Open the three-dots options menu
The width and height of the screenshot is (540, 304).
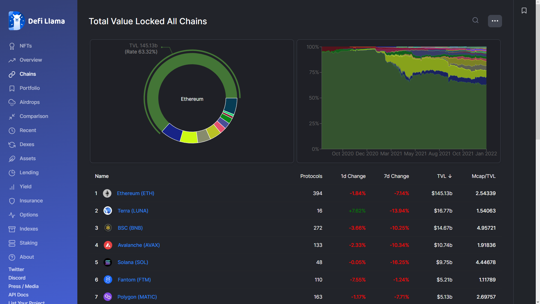[x=495, y=21]
